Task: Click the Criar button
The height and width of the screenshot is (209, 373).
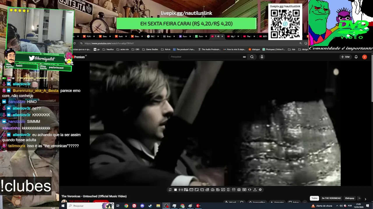Action: [345, 57]
